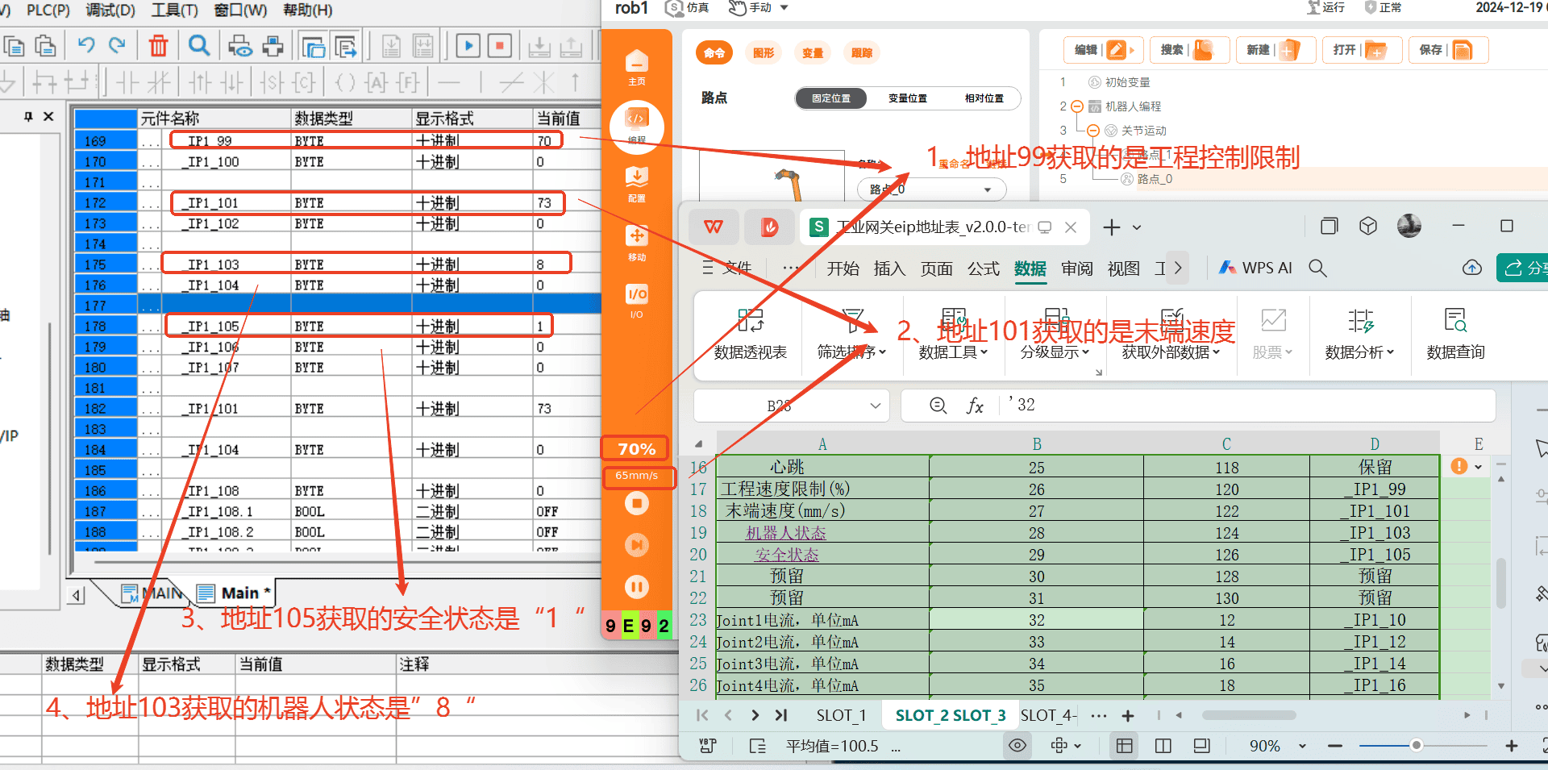Open WPS AI assistant
Image resolution: width=1548 pixels, height=770 pixels.
click(1256, 268)
